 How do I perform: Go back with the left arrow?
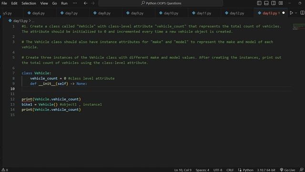(85, 3)
